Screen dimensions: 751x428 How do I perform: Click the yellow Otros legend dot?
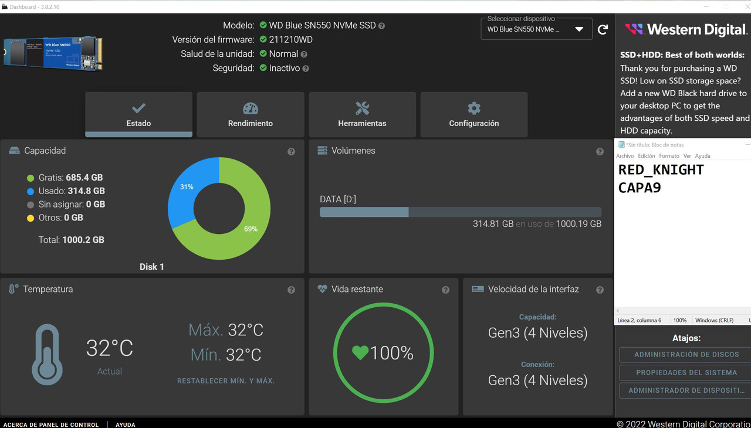click(x=31, y=218)
